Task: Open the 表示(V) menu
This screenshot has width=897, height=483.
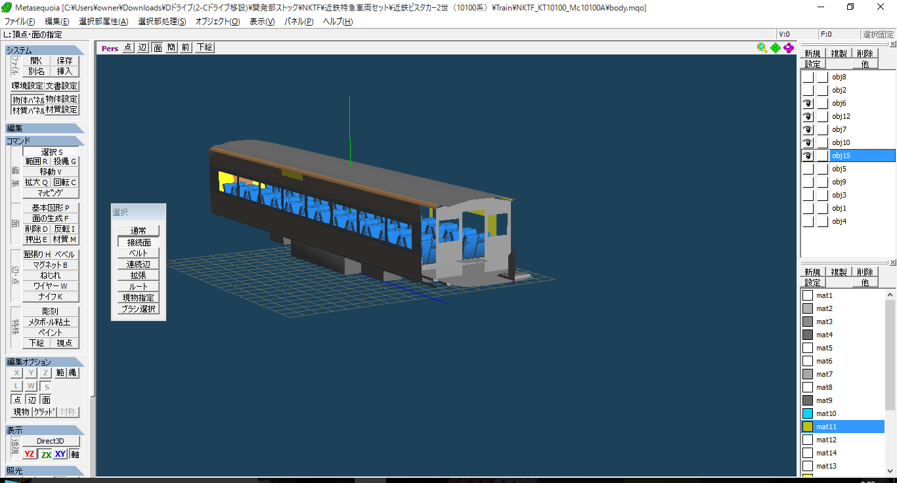Action: click(262, 22)
